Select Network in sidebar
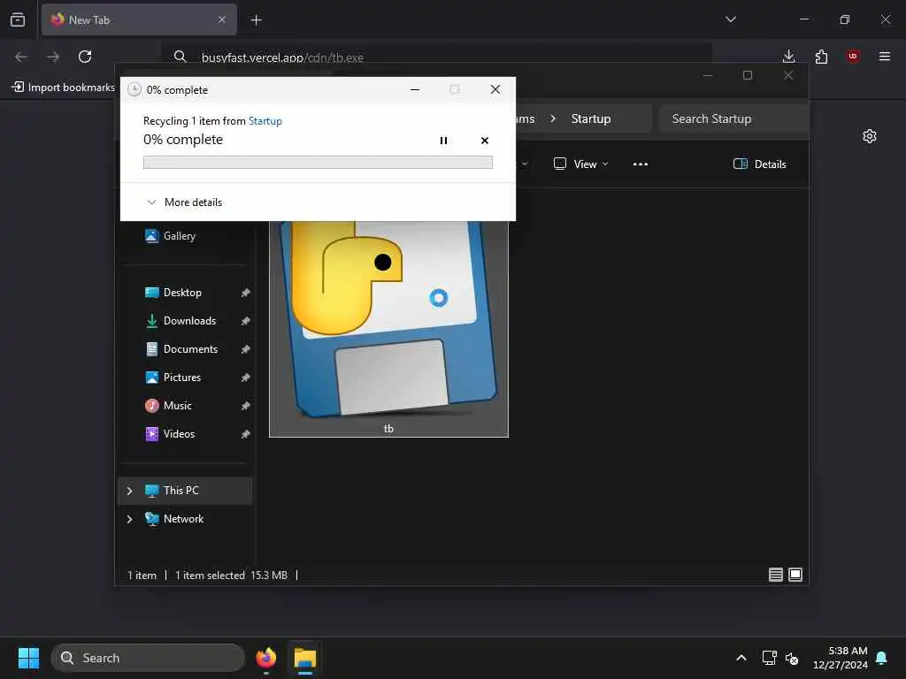906x679 pixels. coord(186,518)
